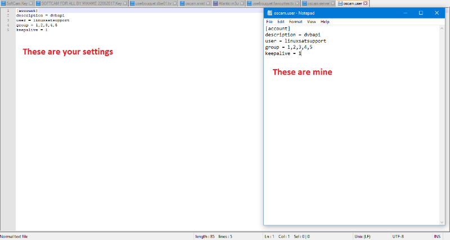Viewport: 450px width, 240px height.
Task: Open the oscam.srvid tab
Action: (195, 3)
